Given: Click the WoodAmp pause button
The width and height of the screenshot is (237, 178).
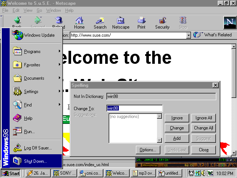Looking at the screenshot, I should point(206,165).
